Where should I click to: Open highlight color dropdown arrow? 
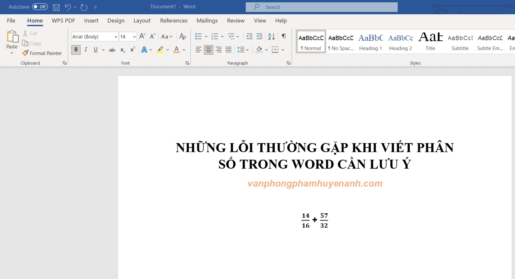tap(167, 50)
